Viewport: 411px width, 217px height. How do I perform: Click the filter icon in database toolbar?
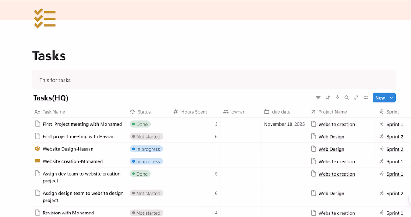click(318, 98)
